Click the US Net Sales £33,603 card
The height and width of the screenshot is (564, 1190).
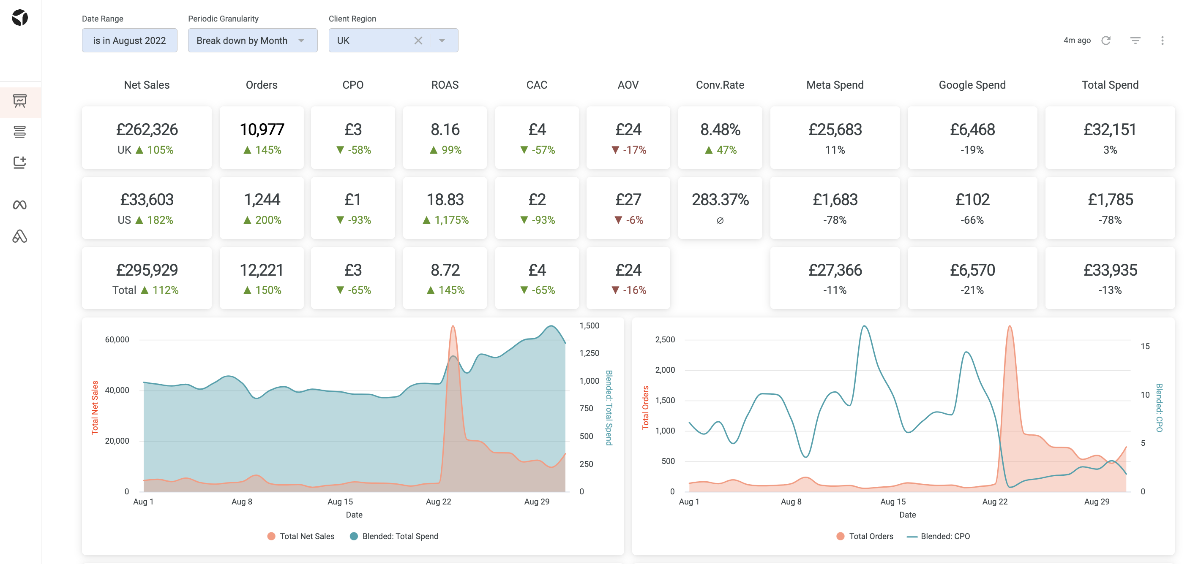point(147,208)
